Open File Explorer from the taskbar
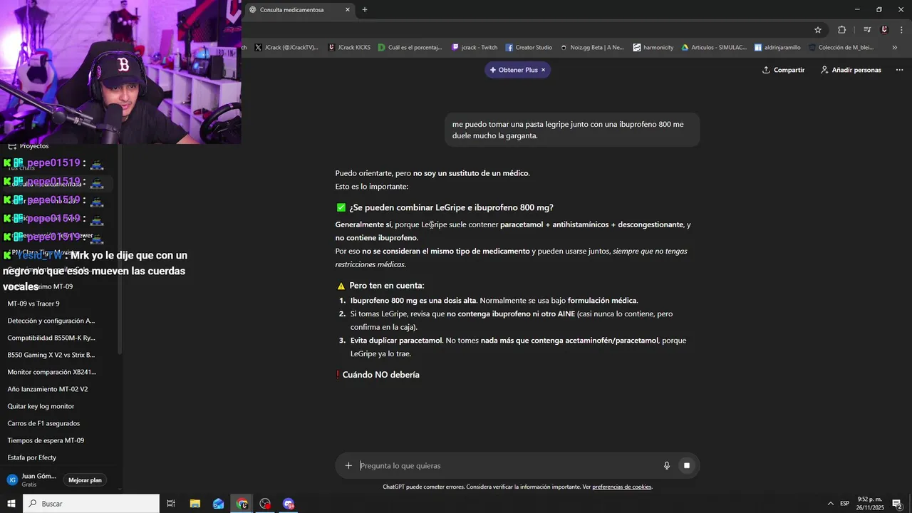The height and width of the screenshot is (513, 912). [195, 504]
